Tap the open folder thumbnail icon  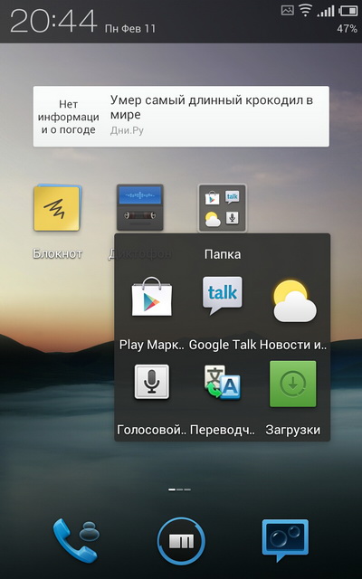point(222,208)
